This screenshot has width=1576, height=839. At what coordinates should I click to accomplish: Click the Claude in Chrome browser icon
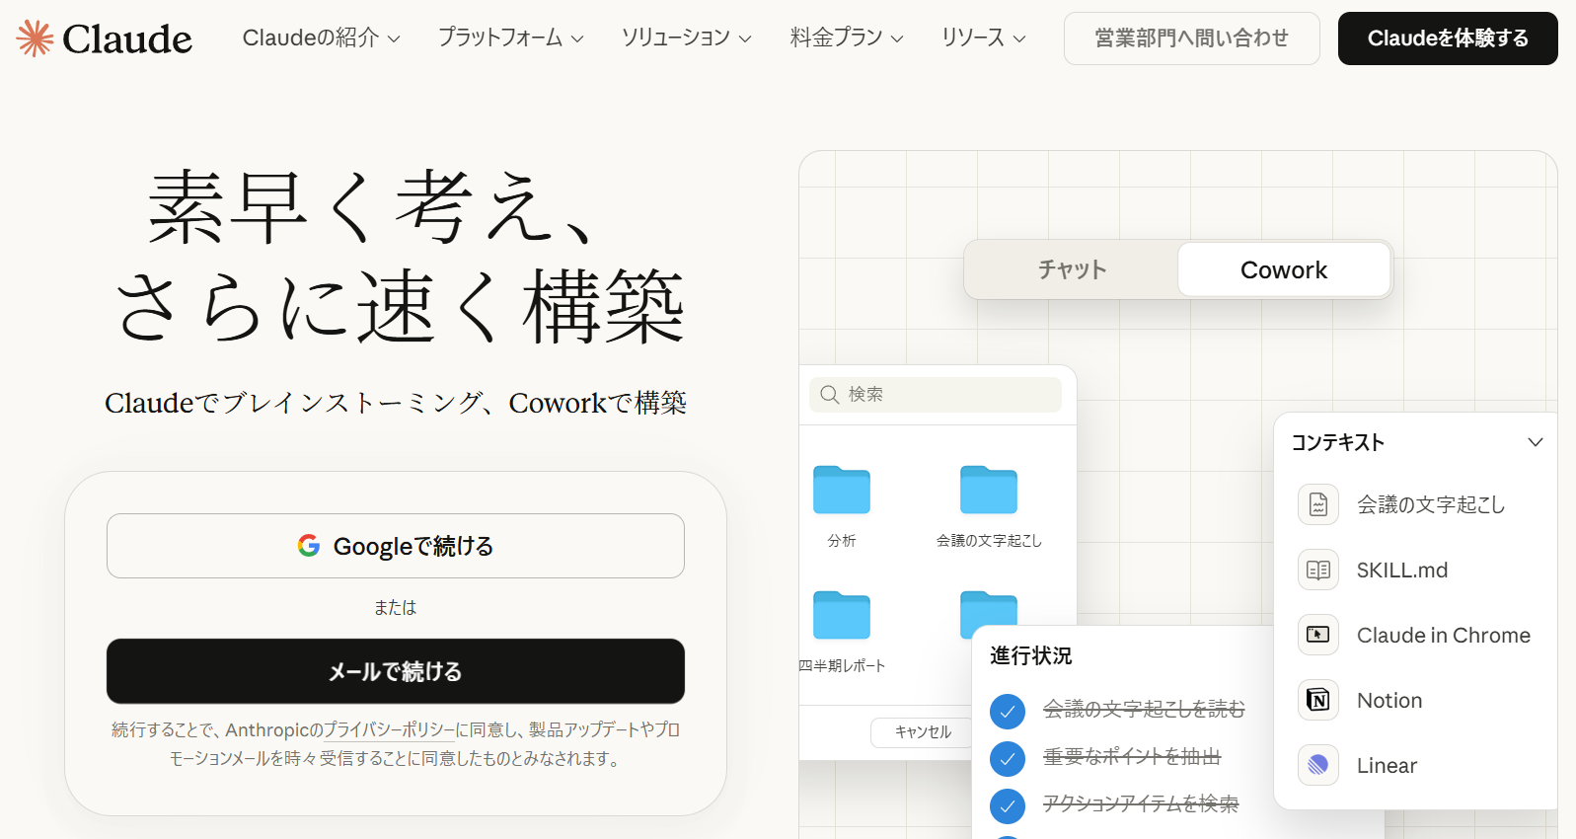click(1318, 635)
